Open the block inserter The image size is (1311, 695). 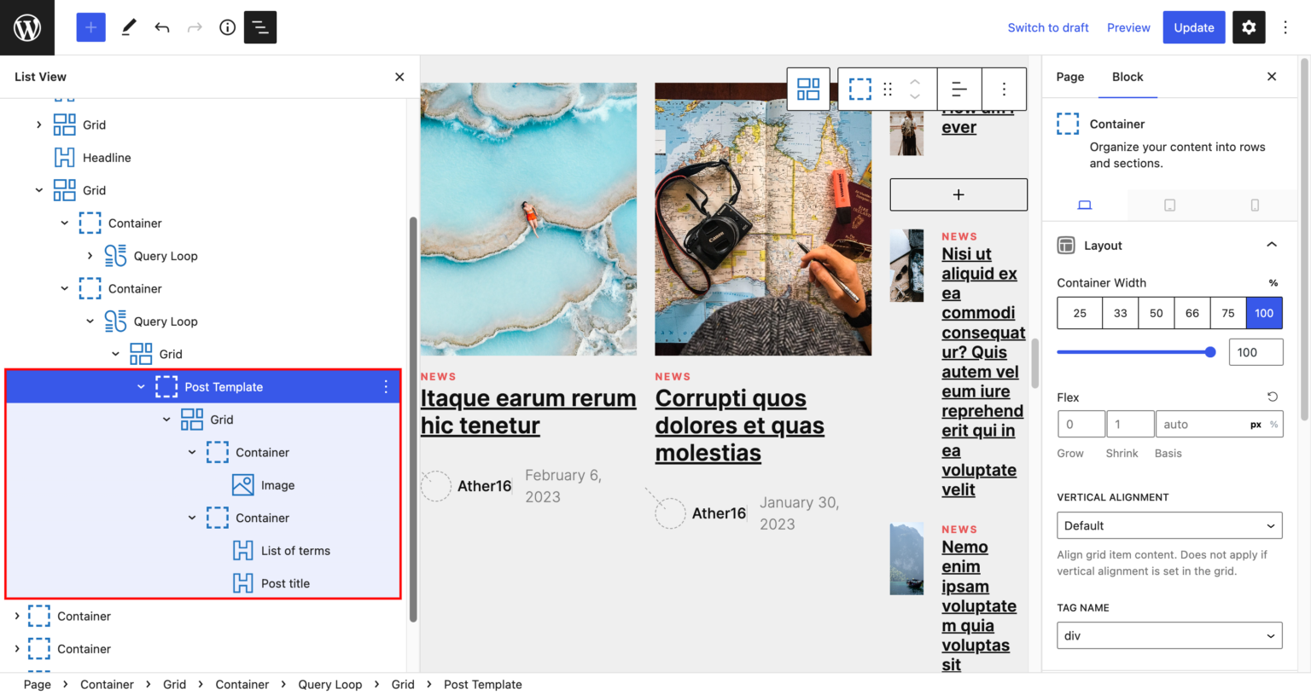coord(90,27)
